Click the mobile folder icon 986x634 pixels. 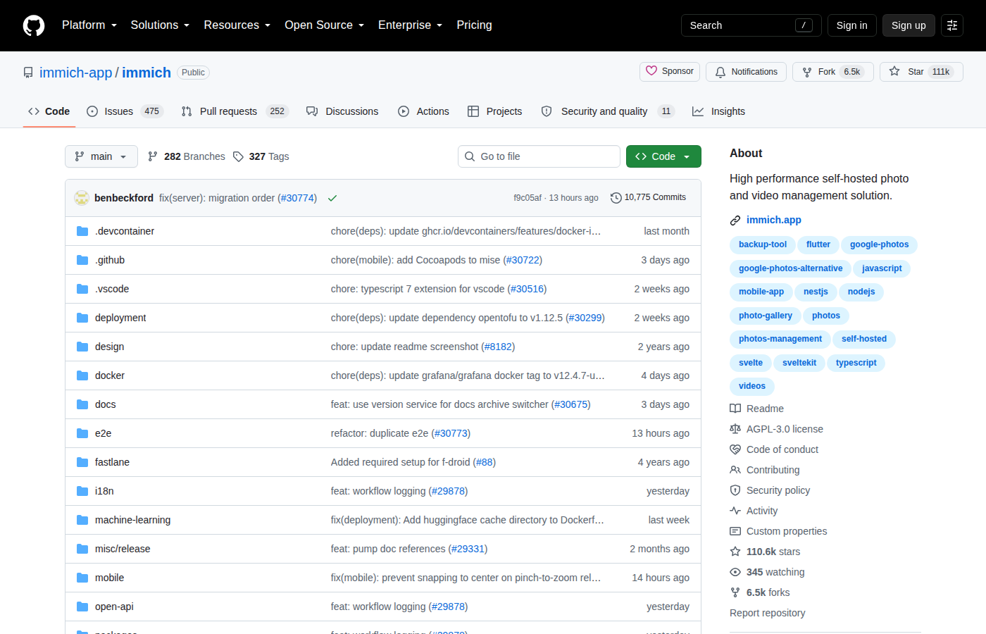point(82,578)
